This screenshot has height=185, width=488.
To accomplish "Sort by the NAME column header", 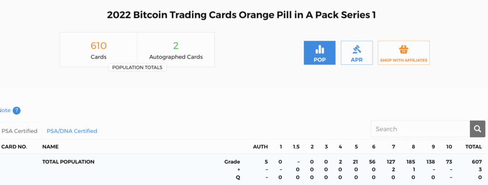I will click(51, 147).
